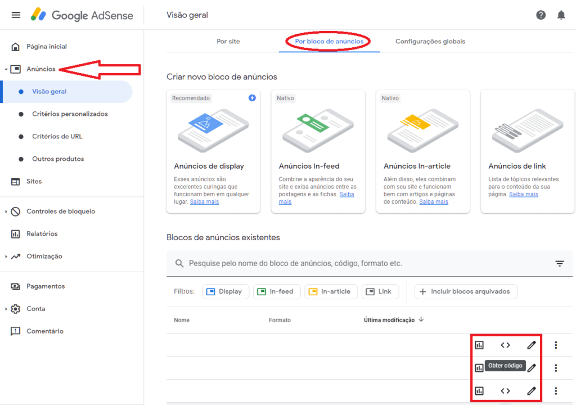Create an Anúncios In-article ad unit card

coord(423,151)
